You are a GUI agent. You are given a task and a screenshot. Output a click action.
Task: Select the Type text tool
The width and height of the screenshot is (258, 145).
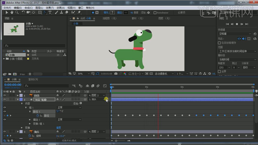point(50,12)
